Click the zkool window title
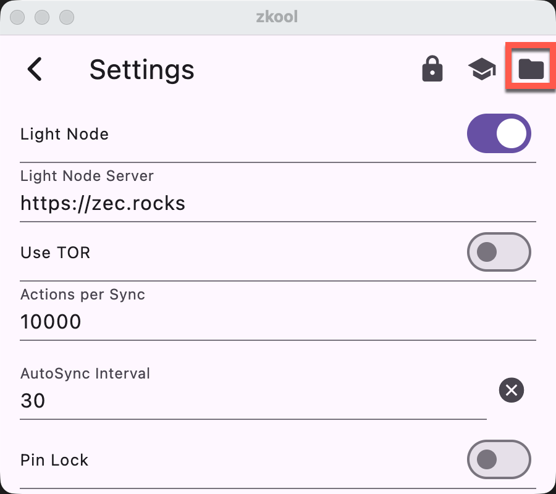Screen dimensions: 556x494 tap(277, 17)
